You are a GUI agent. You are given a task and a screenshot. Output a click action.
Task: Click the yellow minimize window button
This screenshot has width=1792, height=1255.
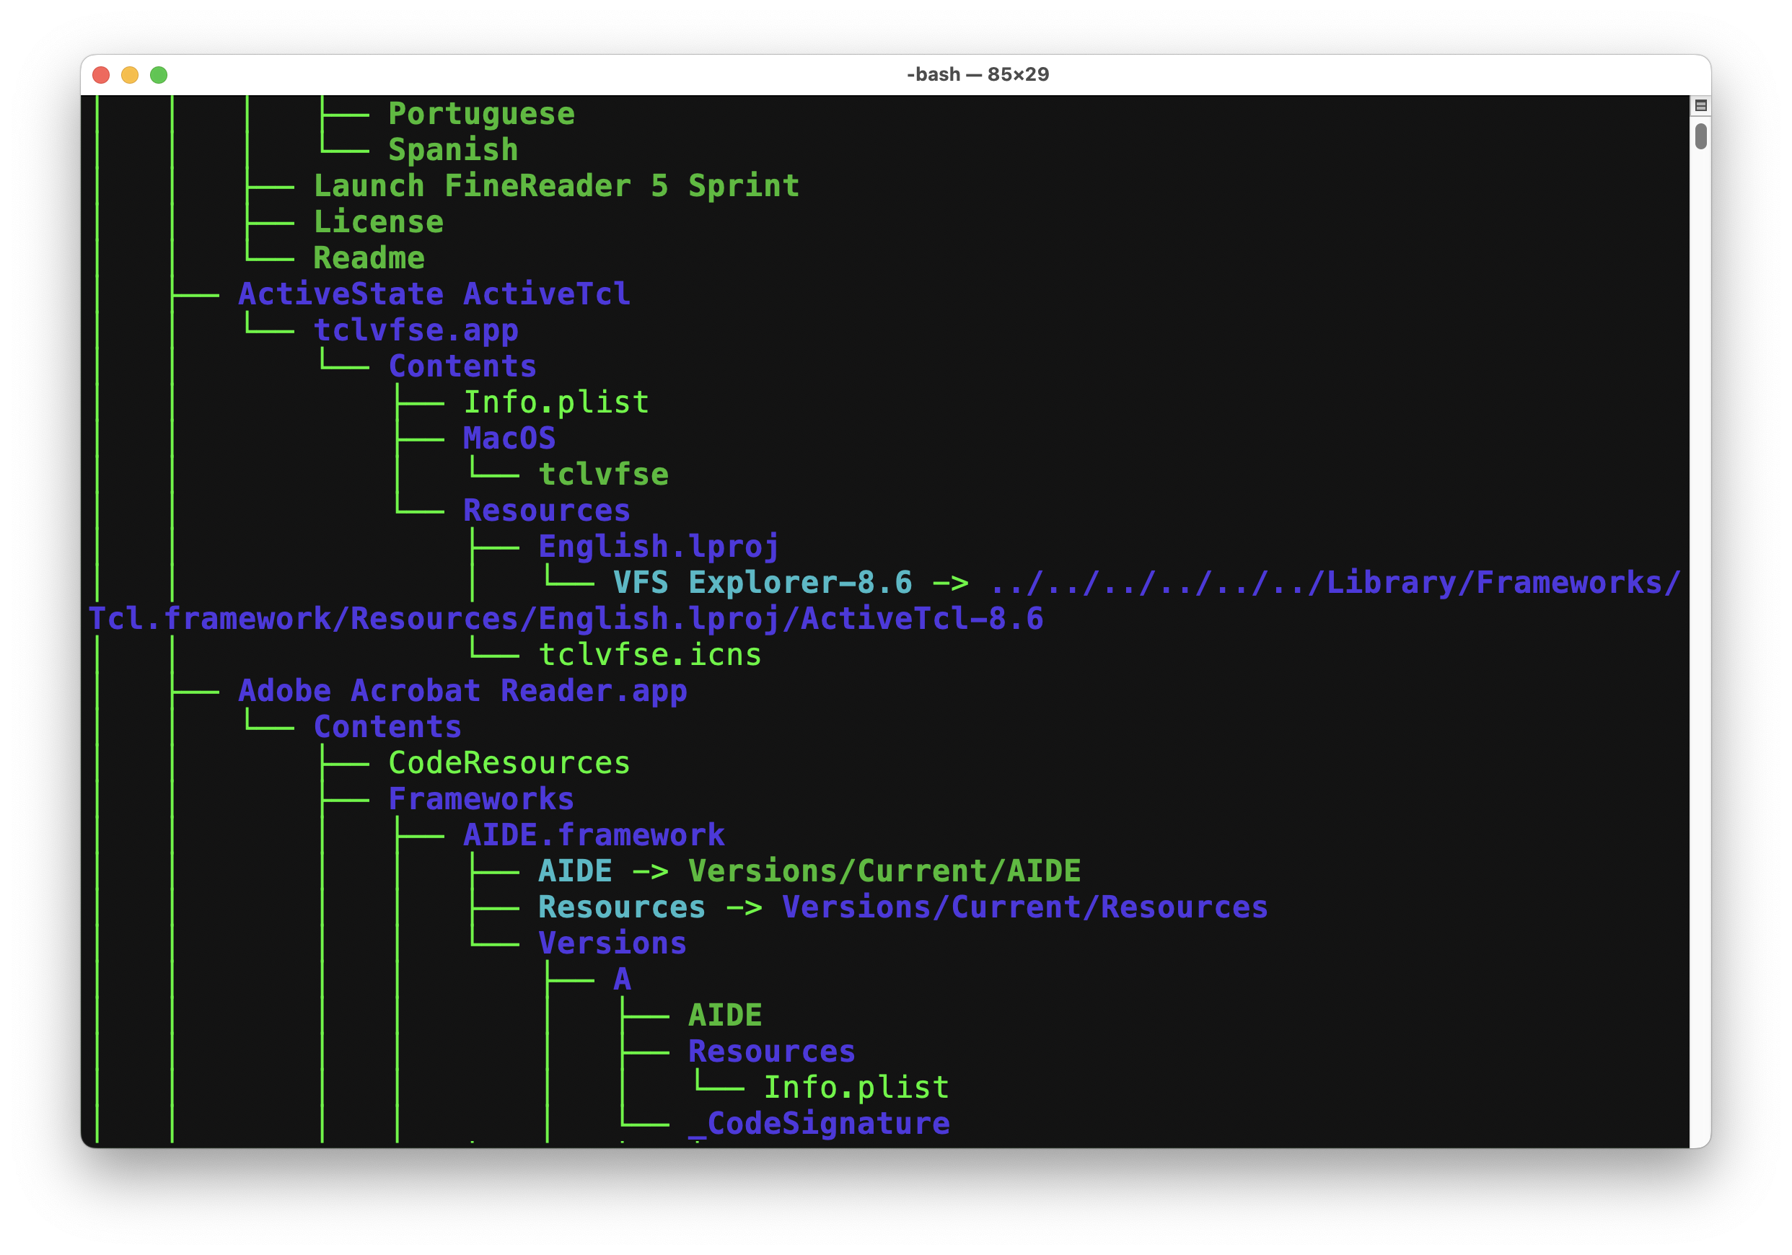point(130,75)
